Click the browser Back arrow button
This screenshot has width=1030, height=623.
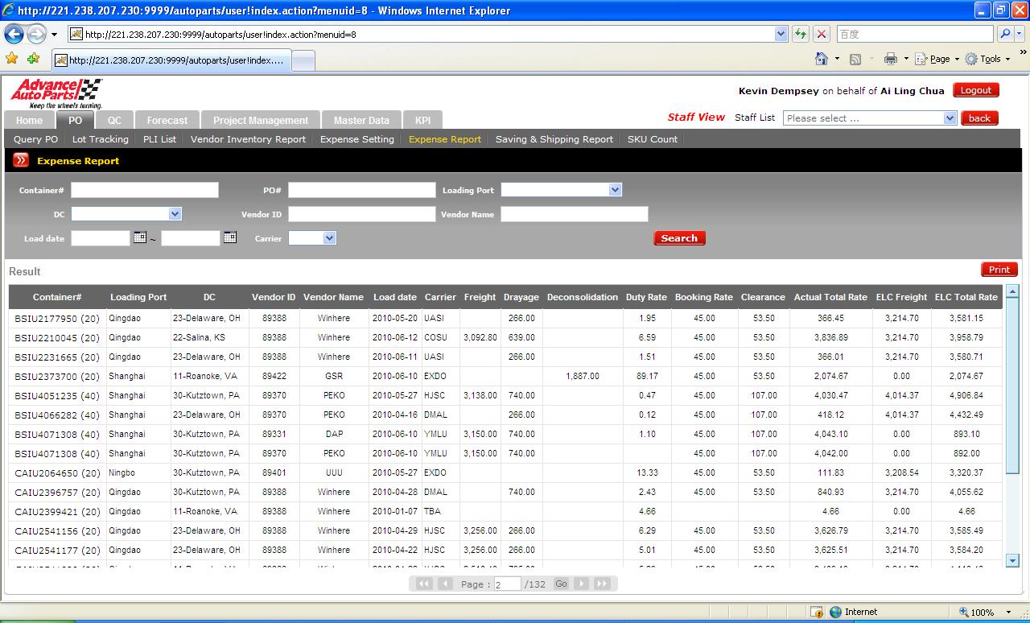click(14, 35)
